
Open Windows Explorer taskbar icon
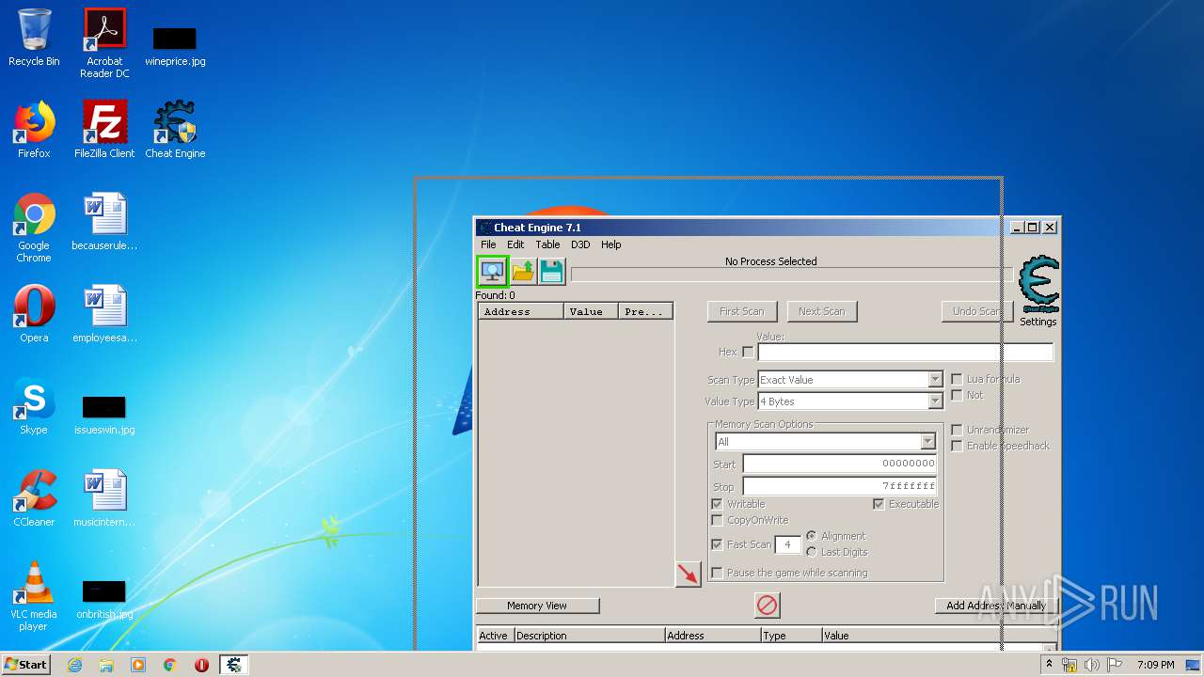(106, 665)
